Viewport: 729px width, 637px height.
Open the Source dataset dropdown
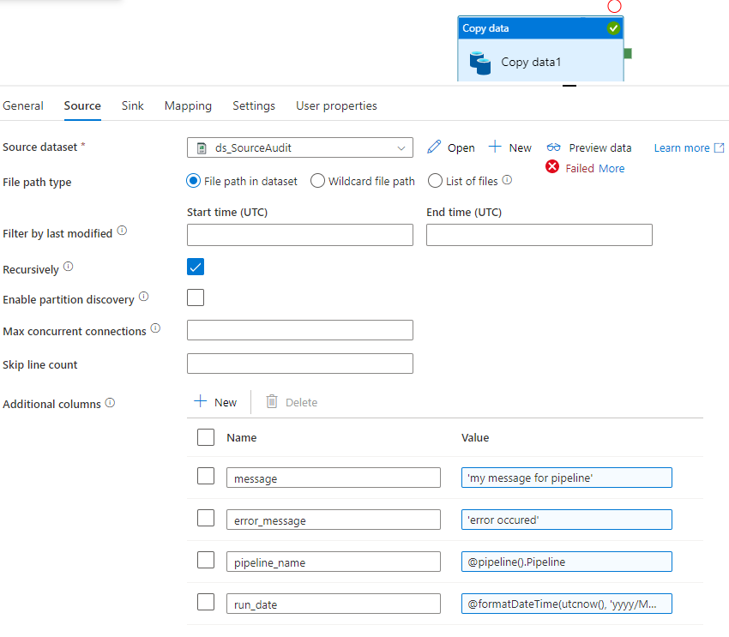click(x=400, y=147)
